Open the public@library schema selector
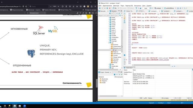This screenshot has height=108, width=193. tap(170, 8)
